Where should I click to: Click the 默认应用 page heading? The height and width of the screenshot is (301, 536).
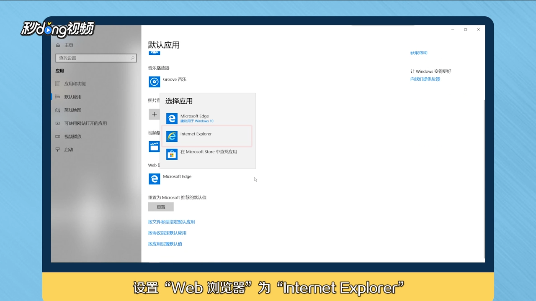[164, 45]
